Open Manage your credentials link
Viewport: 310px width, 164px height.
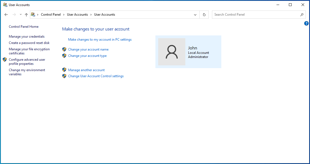click(27, 37)
